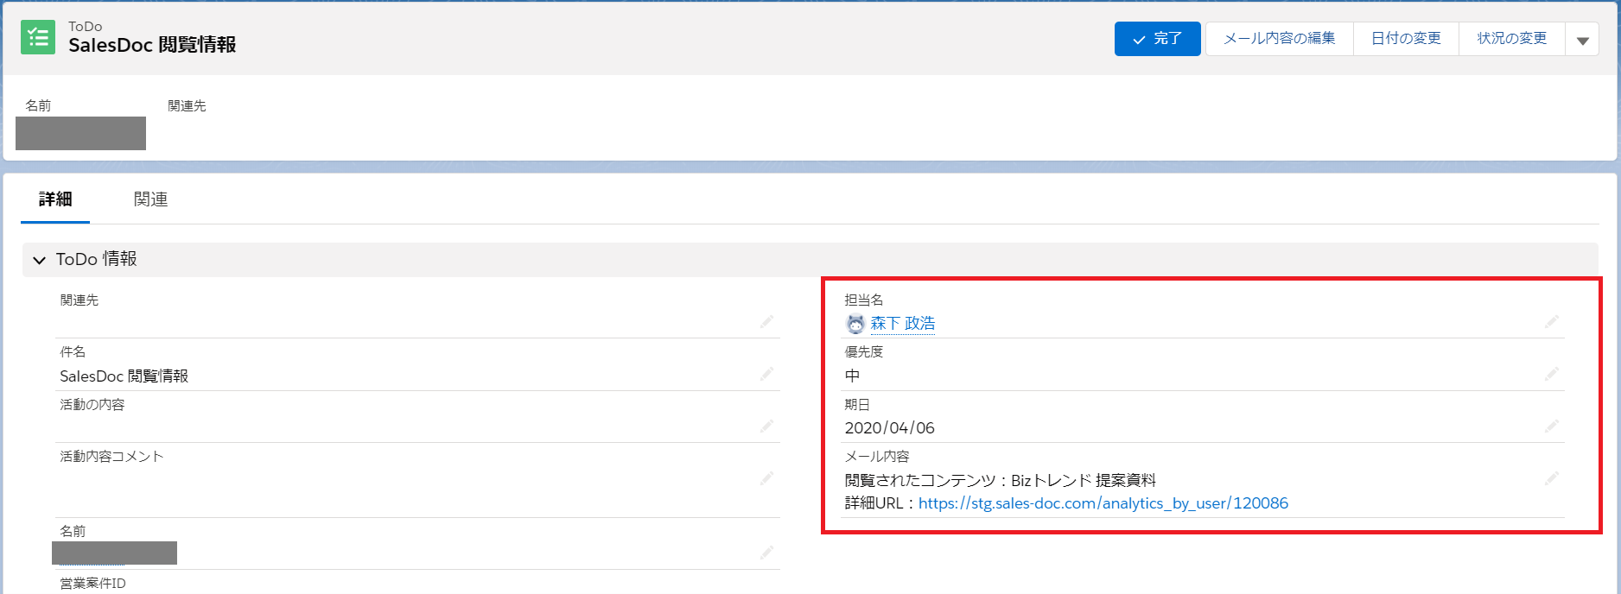Click the 閲覧されたコンテンツ line text

pos(1000,481)
